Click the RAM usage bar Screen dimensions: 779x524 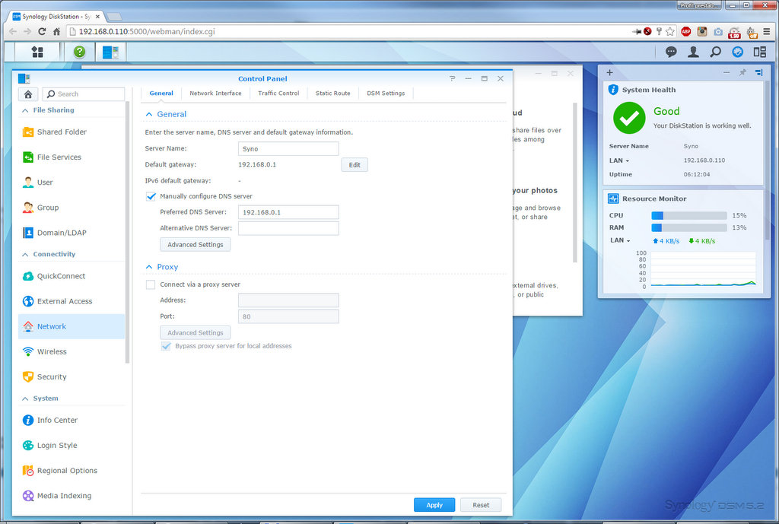pyautogui.click(x=689, y=227)
